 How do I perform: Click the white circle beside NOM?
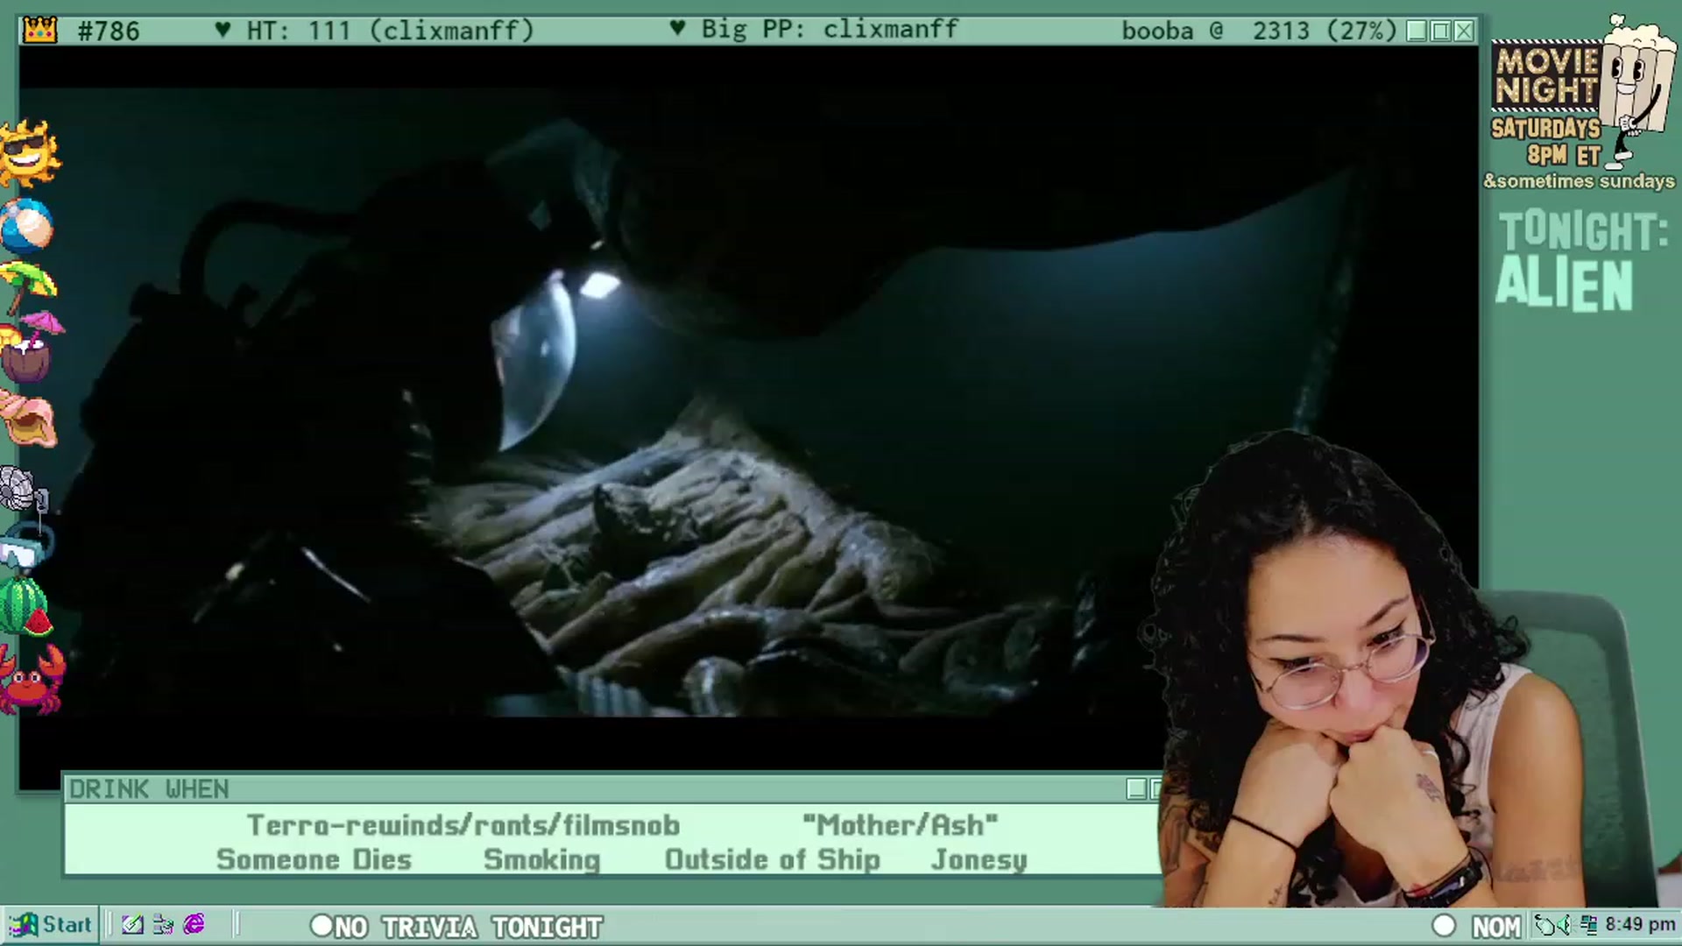(1444, 926)
